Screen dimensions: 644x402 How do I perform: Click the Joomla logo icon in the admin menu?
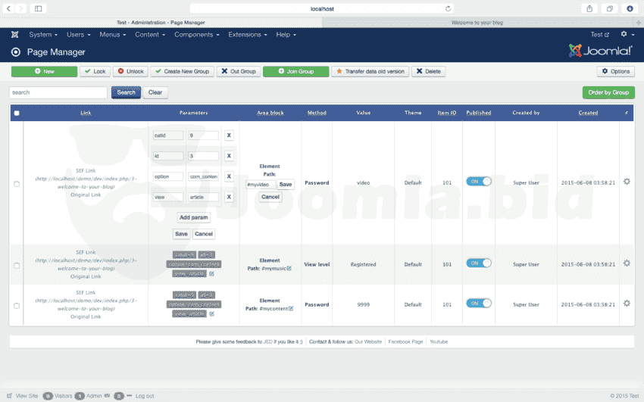pos(15,35)
